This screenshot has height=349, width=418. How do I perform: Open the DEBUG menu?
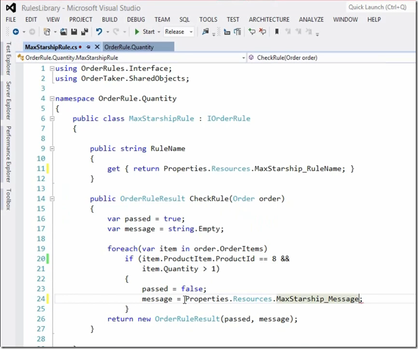click(136, 20)
